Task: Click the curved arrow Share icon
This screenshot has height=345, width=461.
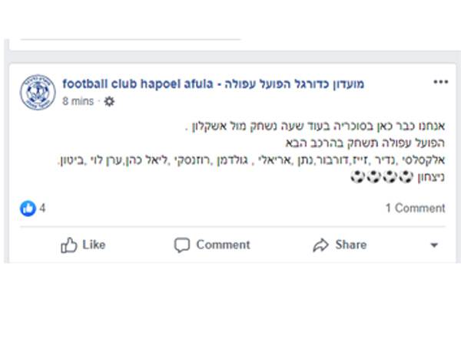Action: [320, 245]
